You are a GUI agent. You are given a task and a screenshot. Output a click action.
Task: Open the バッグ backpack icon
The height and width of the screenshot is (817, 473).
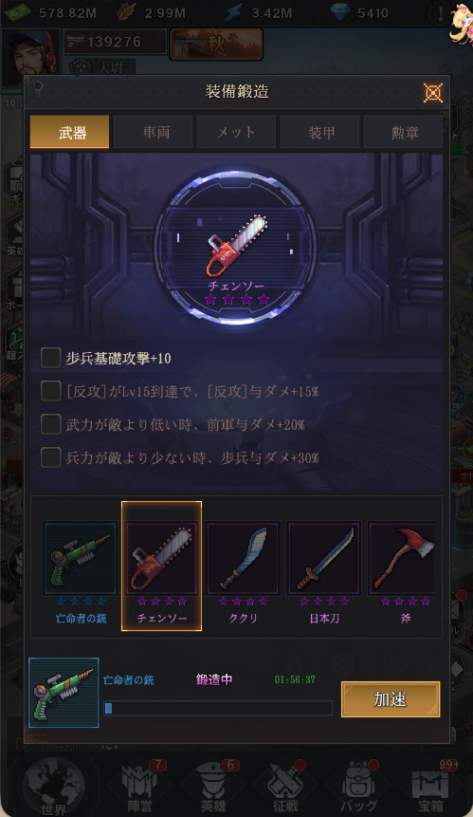[x=359, y=787]
